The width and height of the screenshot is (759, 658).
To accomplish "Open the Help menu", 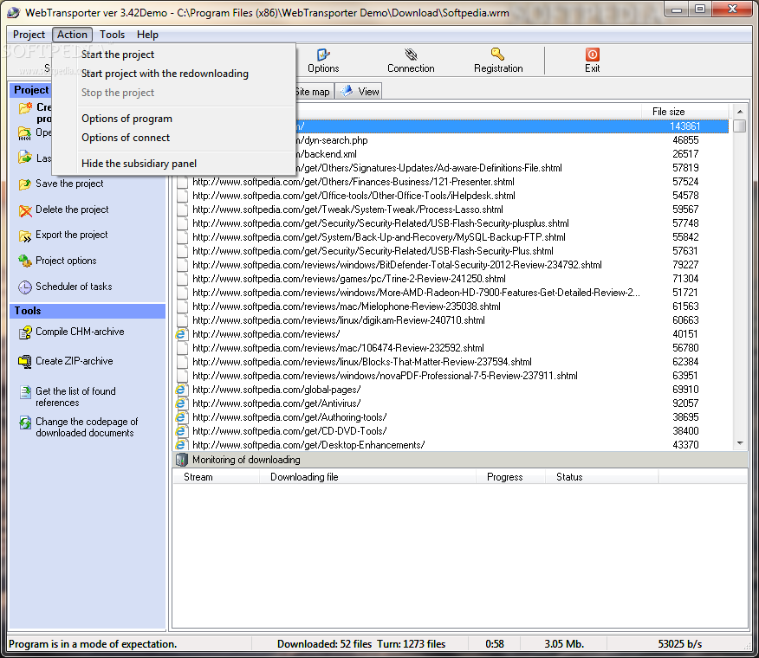I will click(147, 35).
